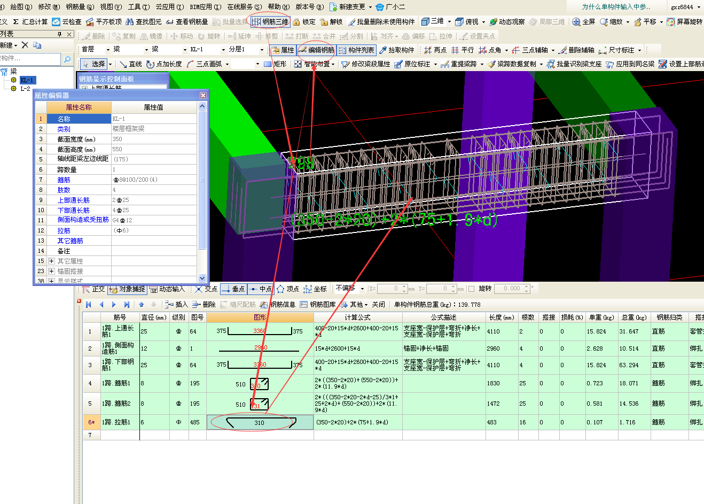Go to last rebar record arrow
Screen dimensions: 704x504
pyautogui.click(x=127, y=304)
